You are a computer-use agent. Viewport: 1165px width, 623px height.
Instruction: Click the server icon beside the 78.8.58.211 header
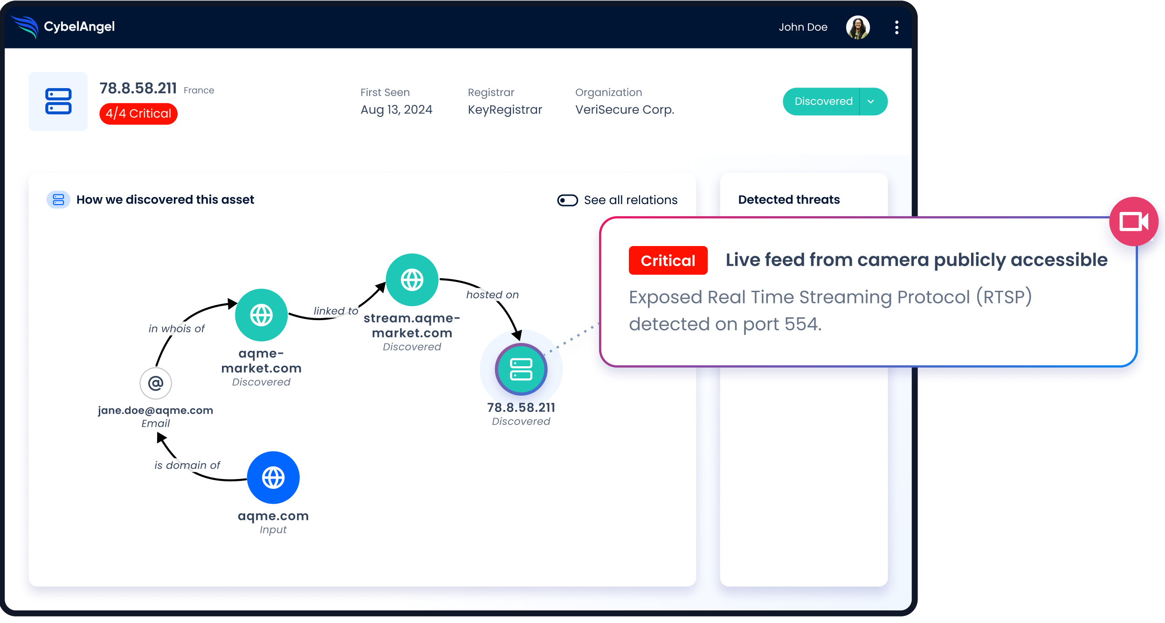click(x=58, y=102)
